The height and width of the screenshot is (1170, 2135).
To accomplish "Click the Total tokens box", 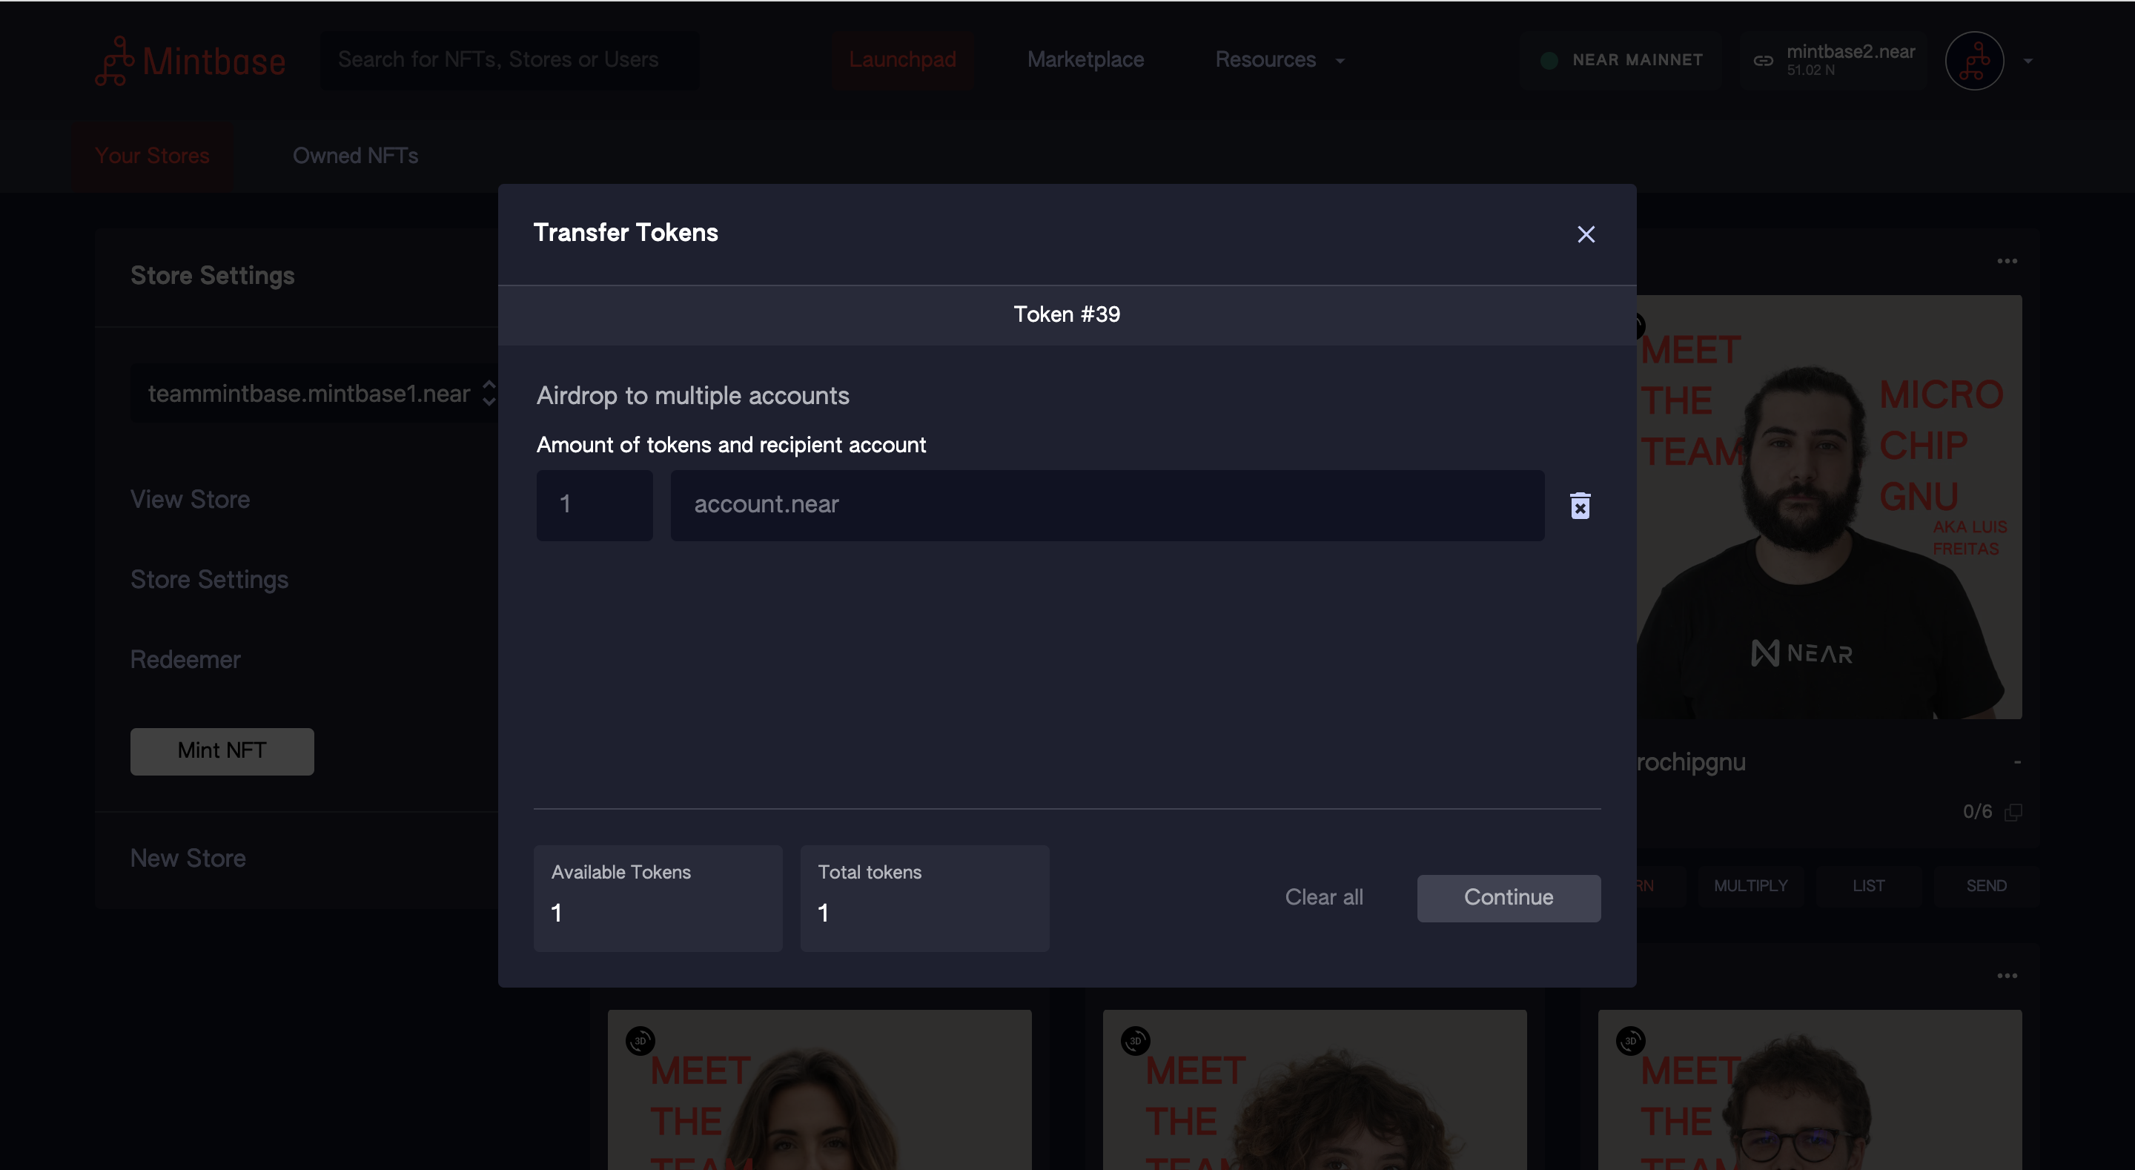I will (x=925, y=898).
